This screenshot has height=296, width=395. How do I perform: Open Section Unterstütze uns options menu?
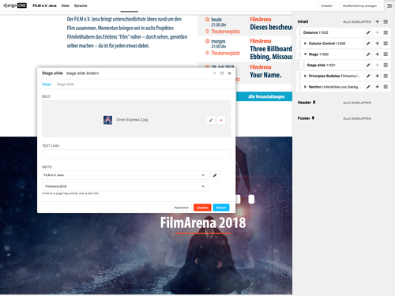386,87
